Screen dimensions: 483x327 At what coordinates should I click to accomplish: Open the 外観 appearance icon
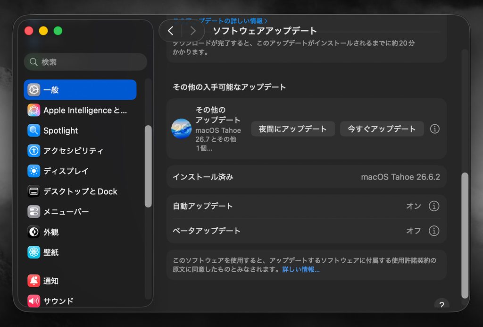tap(34, 232)
